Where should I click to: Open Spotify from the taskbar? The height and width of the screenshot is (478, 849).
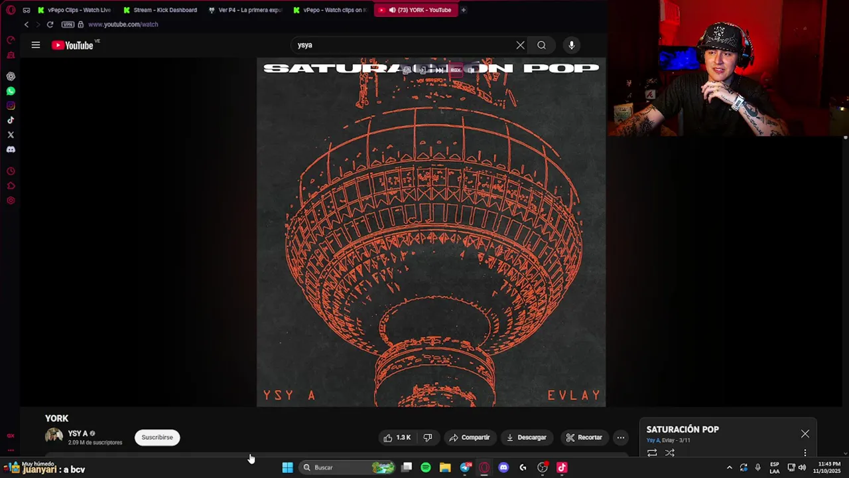point(426,467)
